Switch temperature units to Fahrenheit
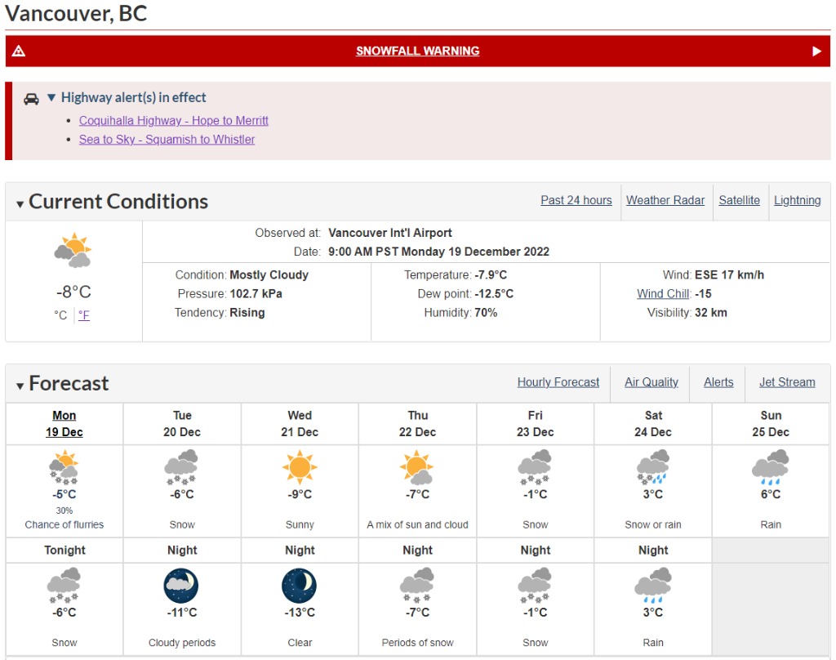This screenshot has width=836, height=660. point(84,315)
